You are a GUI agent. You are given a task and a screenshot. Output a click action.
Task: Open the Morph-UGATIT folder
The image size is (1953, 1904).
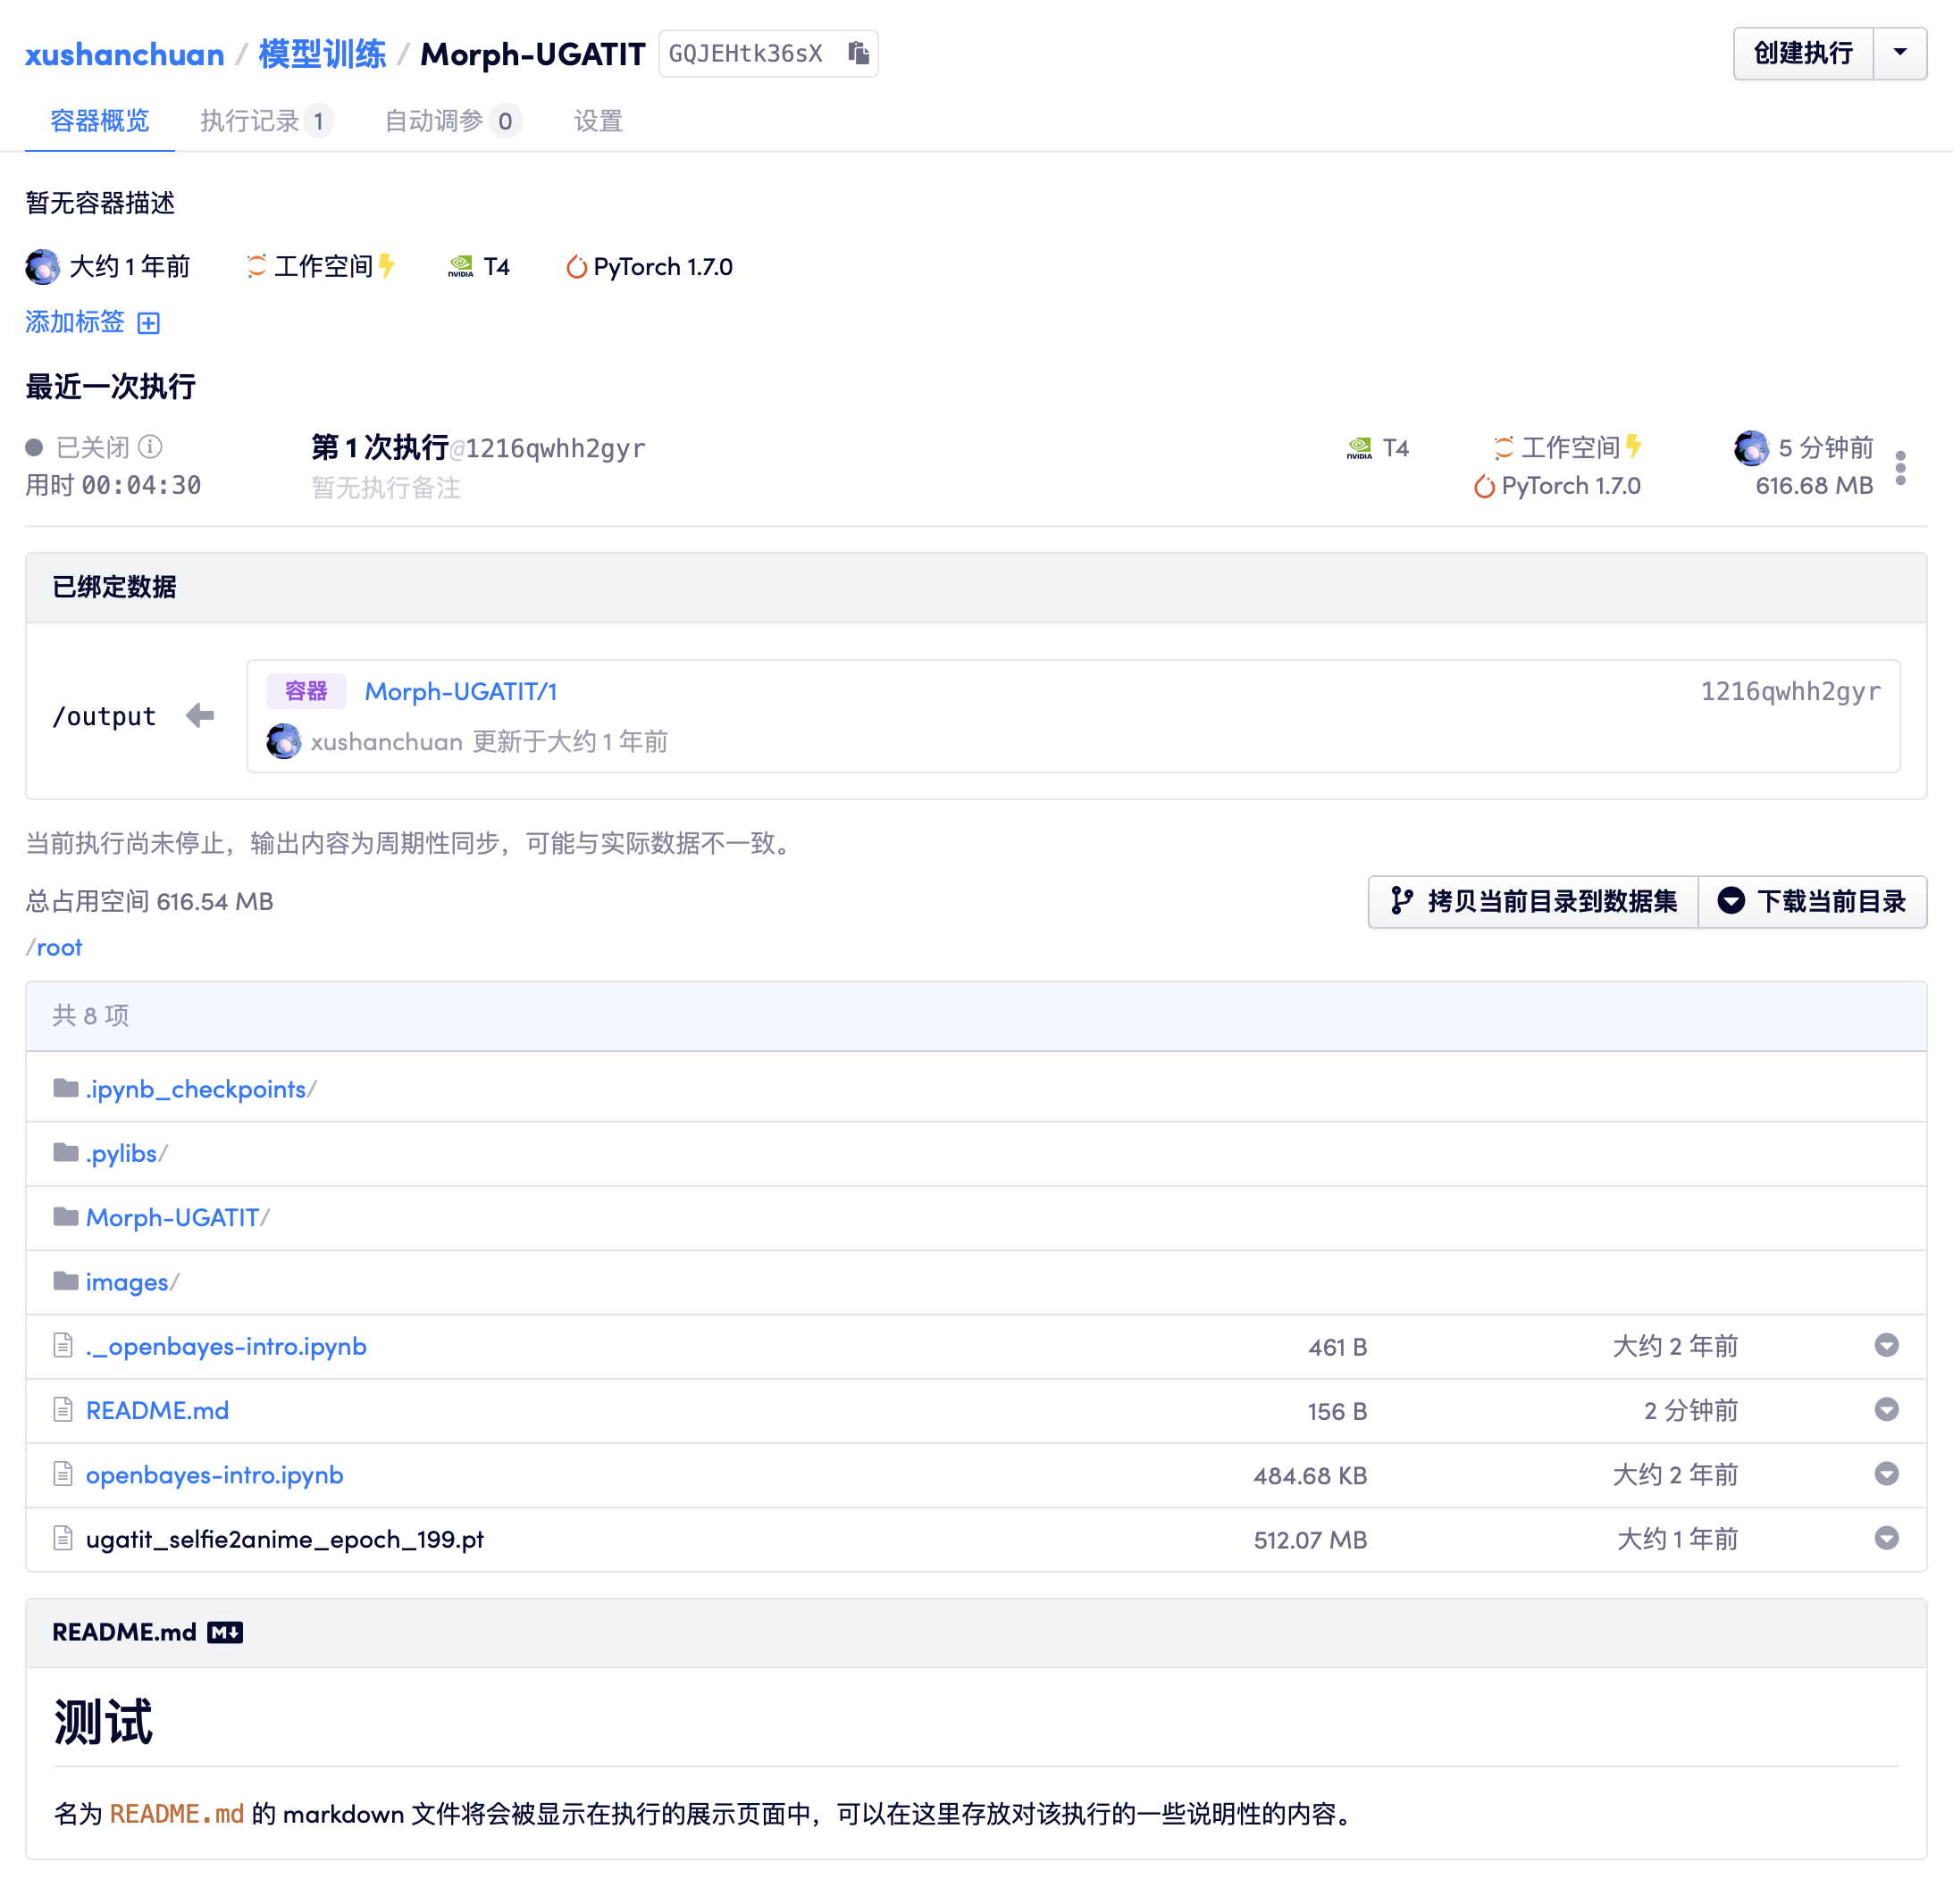[x=172, y=1217]
